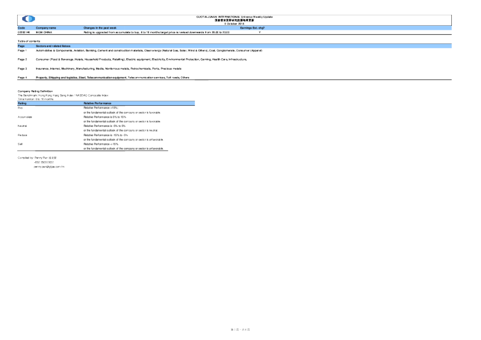
Task: Select the 'Buy' rating row label
Action: point(21,107)
